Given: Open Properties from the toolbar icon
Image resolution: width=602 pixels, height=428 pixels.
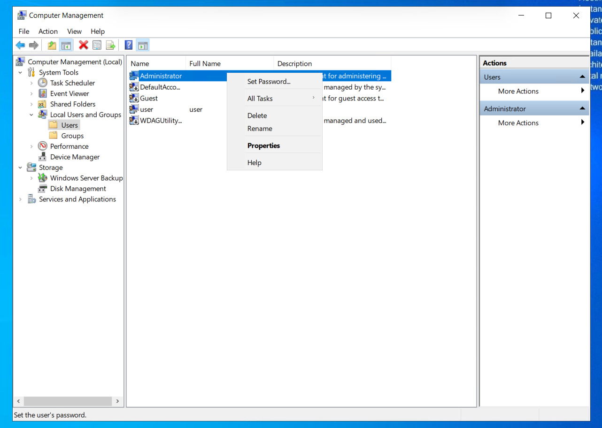Looking at the screenshot, I should click(x=97, y=45).
